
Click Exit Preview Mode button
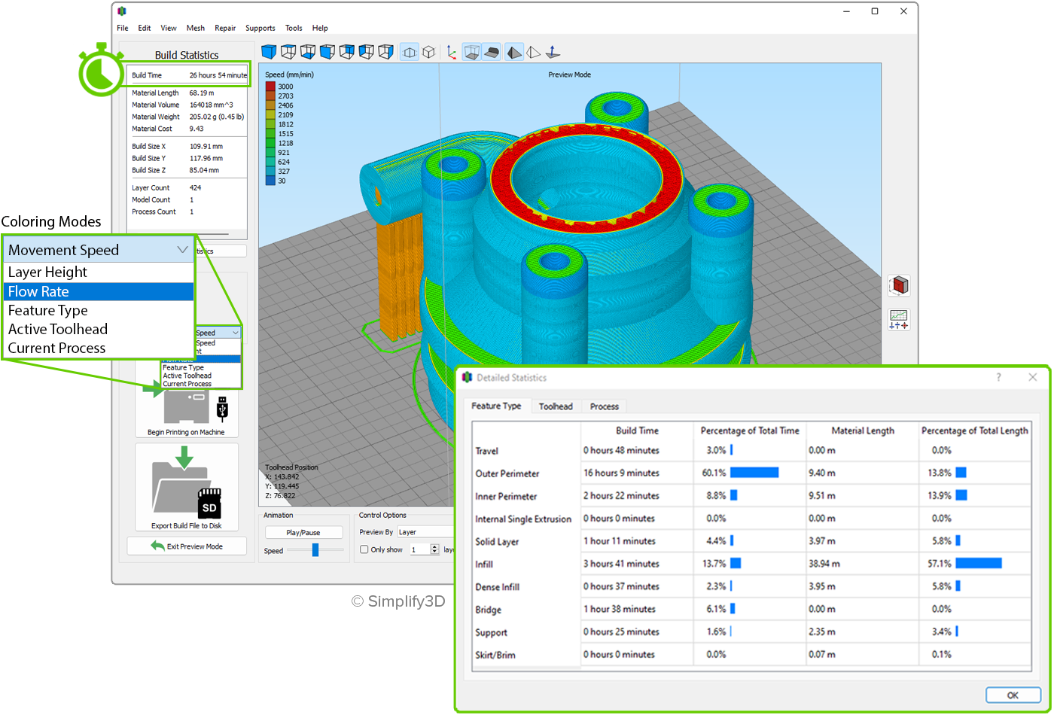click(187, 546)
